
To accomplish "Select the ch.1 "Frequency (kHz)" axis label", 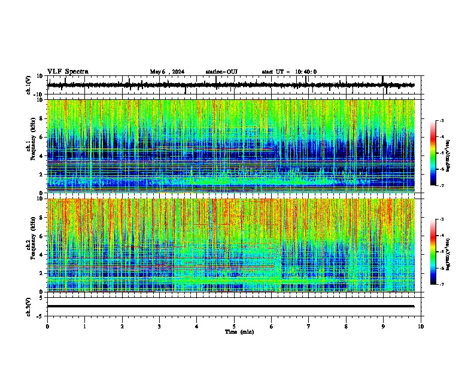I will (x=33, y=139).
